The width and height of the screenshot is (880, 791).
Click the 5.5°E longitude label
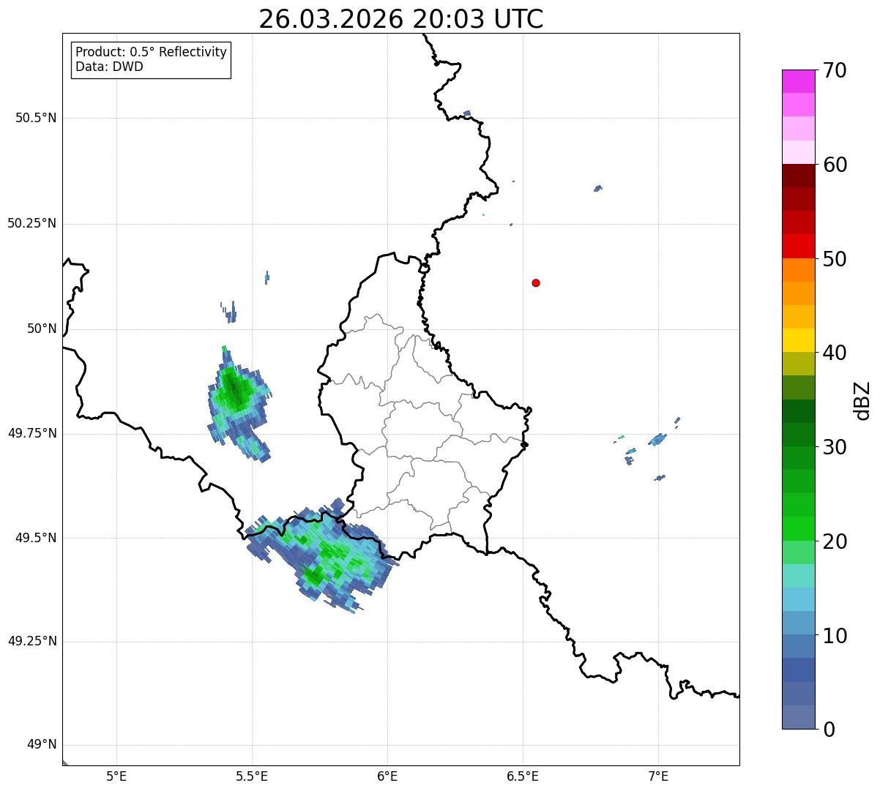[x=252, y=776]
